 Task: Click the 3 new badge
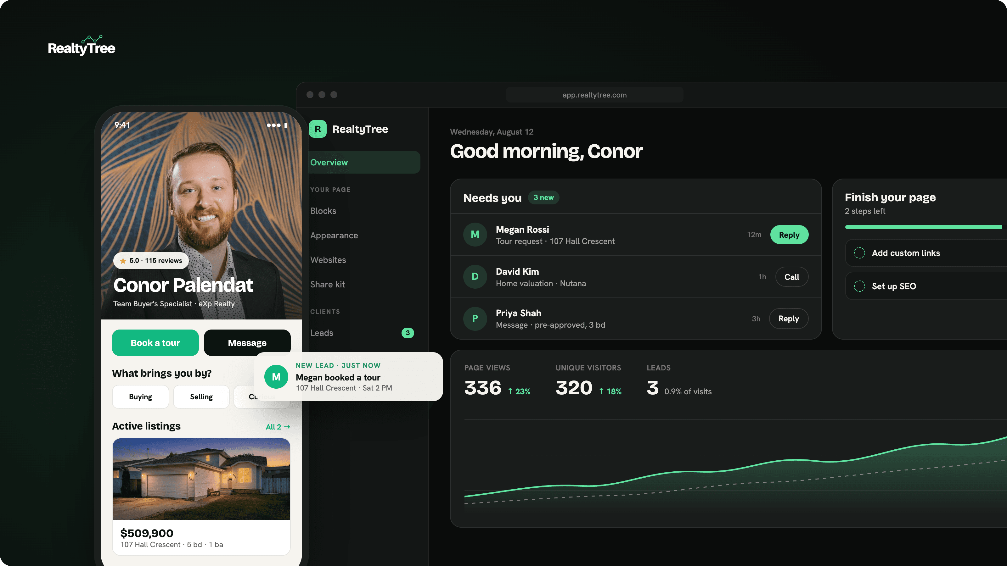[543, 198]
